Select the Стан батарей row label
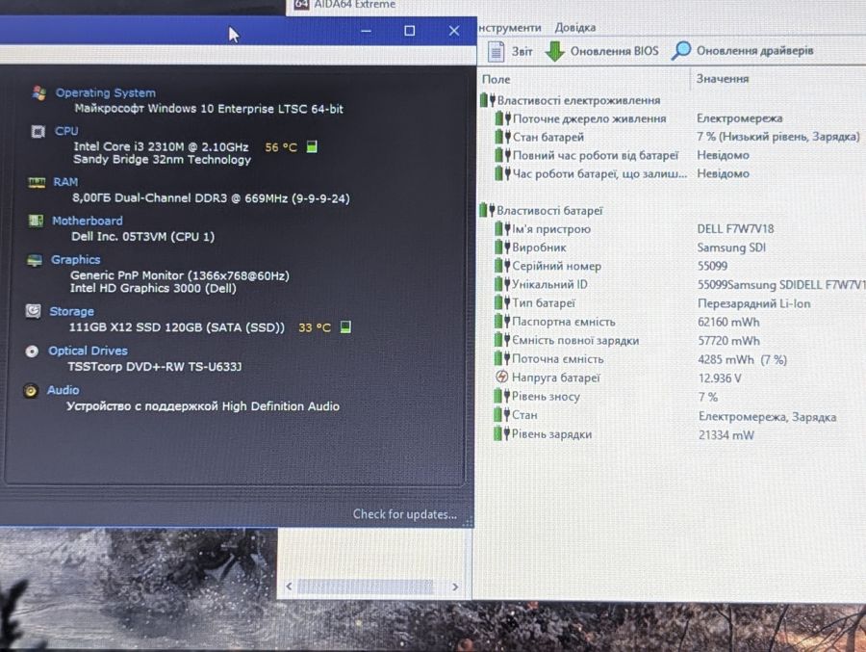This screenshot has width=866, height=652. coord(548,137)
